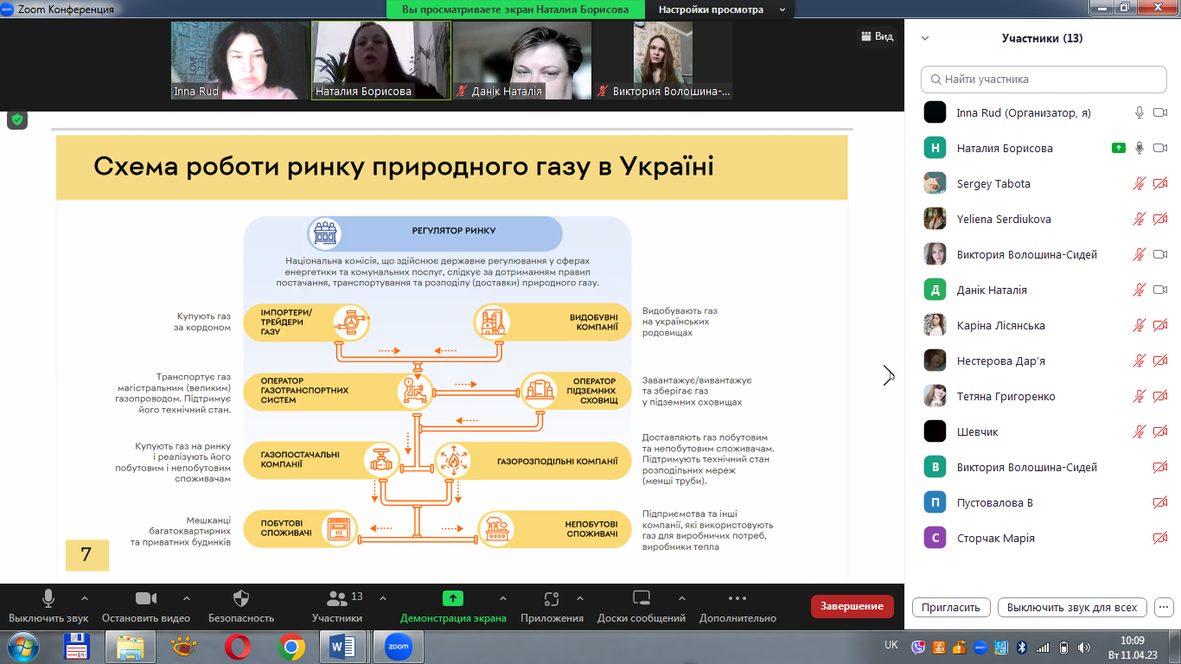Select Данік Наталія video thumbnail
The width and height of the screenshot is (1181, 664).
[521, 61]
